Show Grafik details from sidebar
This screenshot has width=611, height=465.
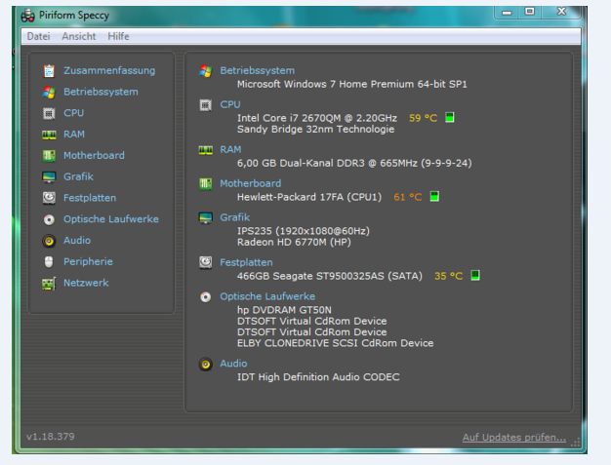coord(78,176)
